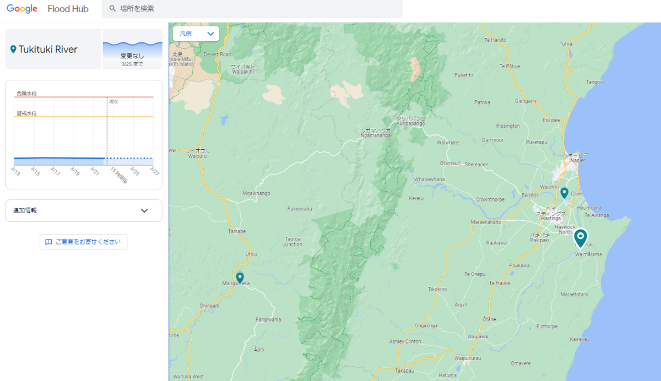Click the Maraekakaho label on the map
The width and height of the screenshot is (661, 381).
click(x=486, y=222)
